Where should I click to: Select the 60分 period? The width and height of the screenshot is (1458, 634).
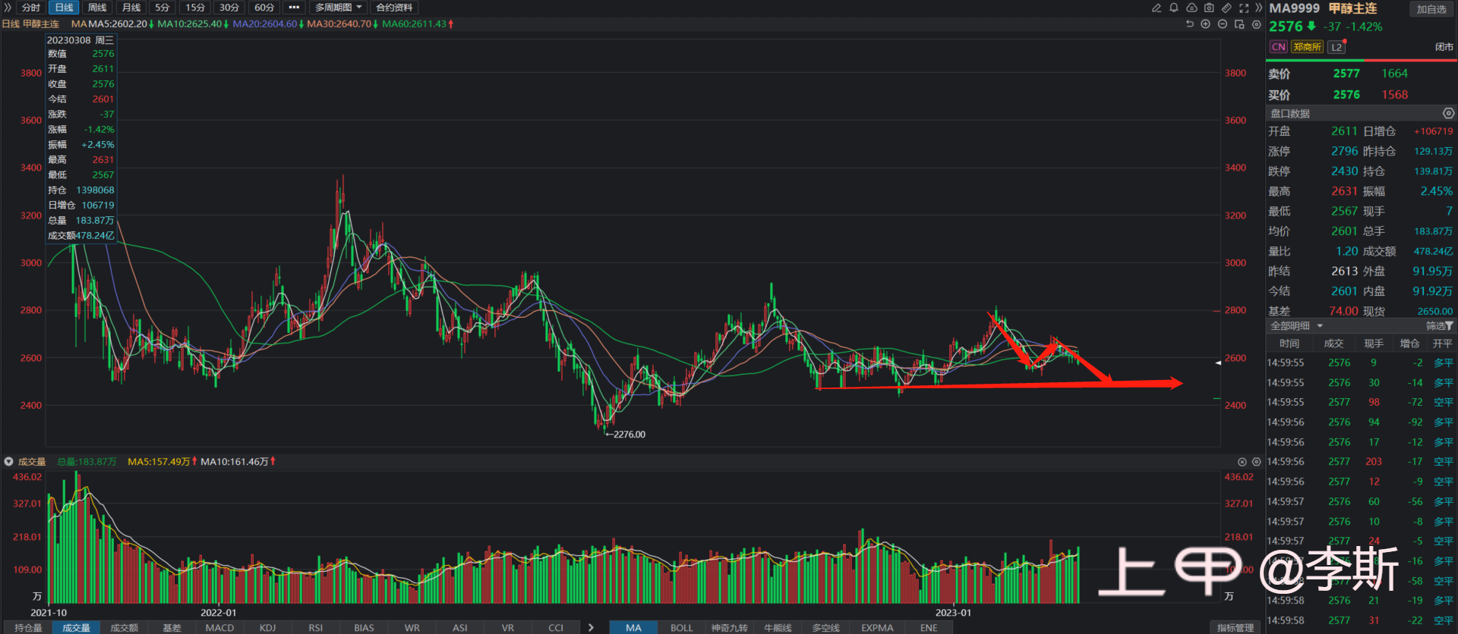tap(264, 8)
